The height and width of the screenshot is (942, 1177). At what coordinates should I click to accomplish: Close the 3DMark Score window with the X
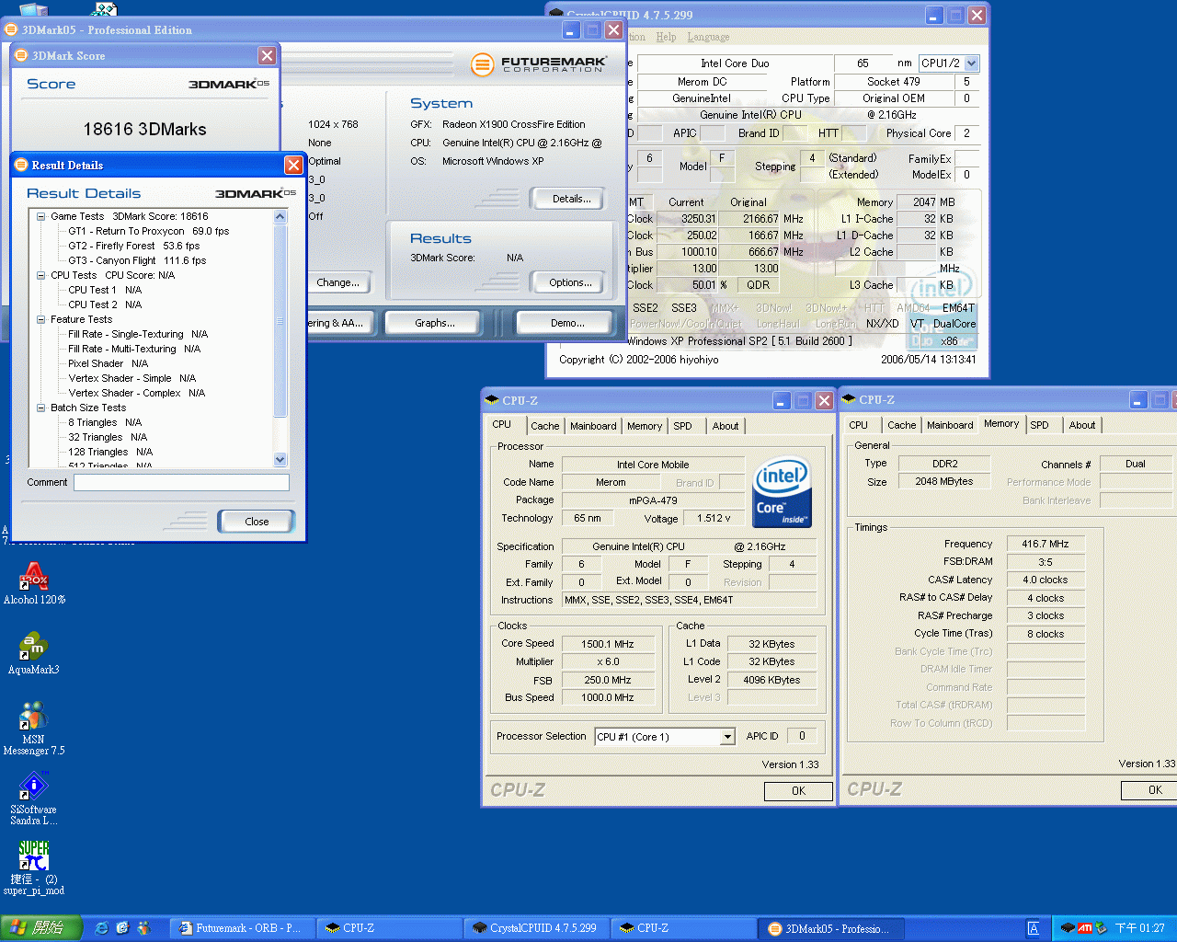click(268, 56)
